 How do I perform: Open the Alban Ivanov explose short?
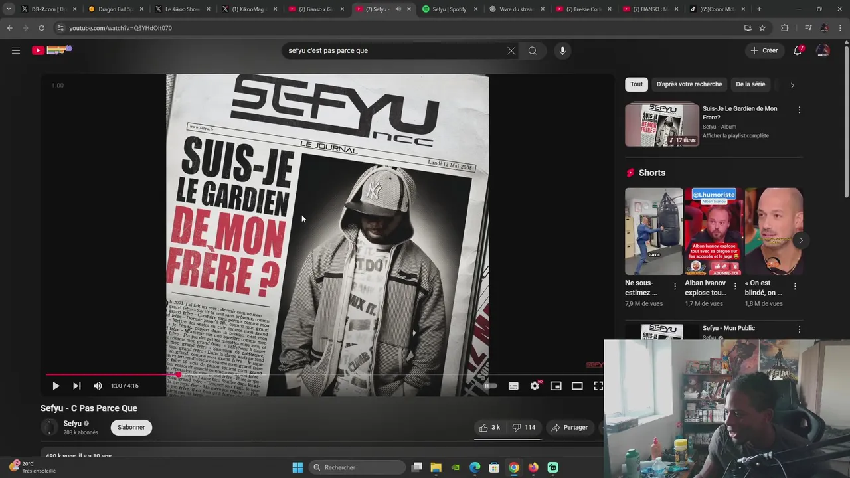click(x=714, y=231)
